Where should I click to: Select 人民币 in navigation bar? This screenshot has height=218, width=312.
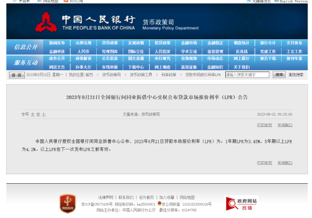83,52
